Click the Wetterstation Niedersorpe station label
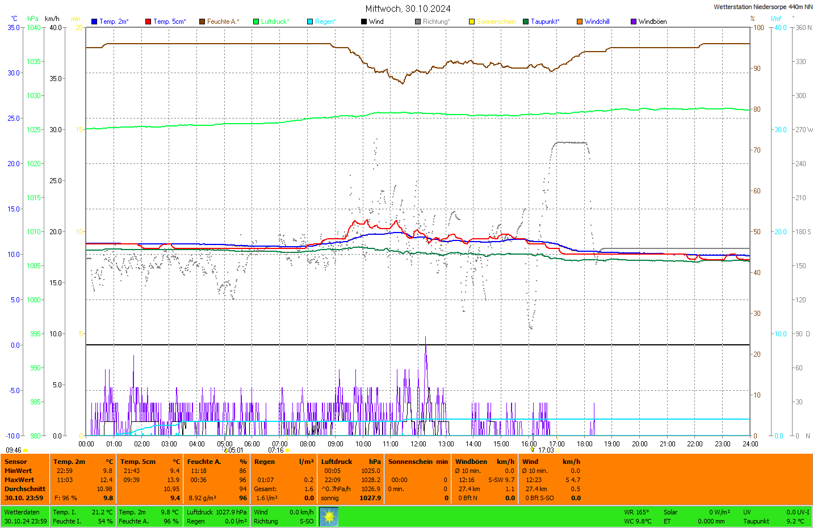Image resolution: width=813 pixels, height=528 pixels. (x=762, y=7)
